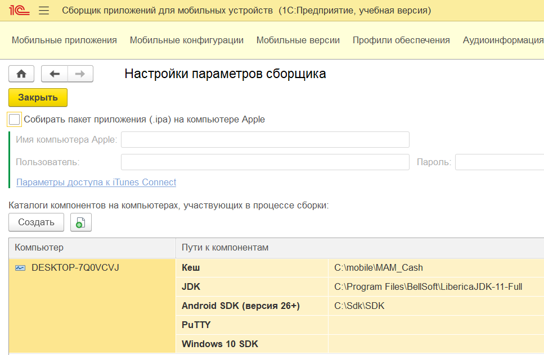Open the main hamburger menu

click(x=44, y=11)
